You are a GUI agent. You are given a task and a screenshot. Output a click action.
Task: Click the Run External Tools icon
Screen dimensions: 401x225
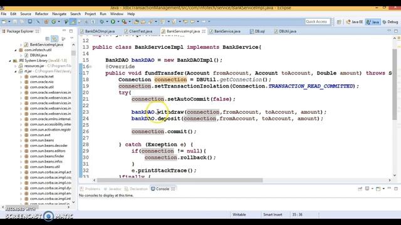click(x=124, y=22)
